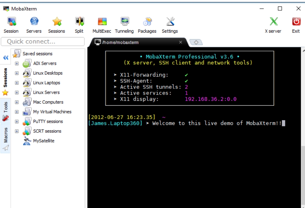The image size is (305, 208).
Task: Click the Linux Servers penguin icon
Action: [27, 92]
